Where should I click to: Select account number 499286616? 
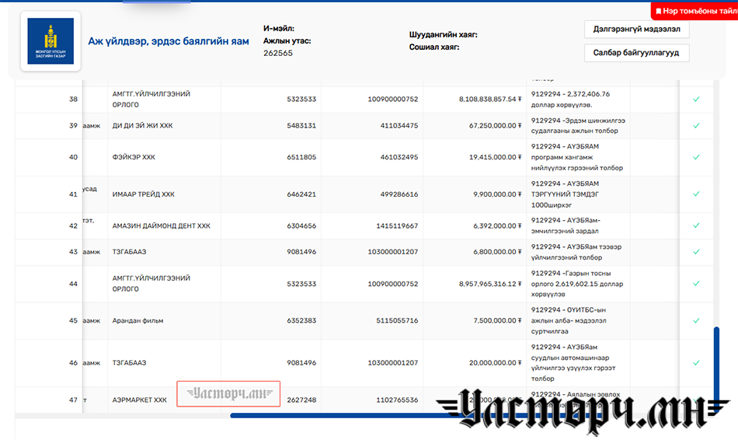pos(399,194)
